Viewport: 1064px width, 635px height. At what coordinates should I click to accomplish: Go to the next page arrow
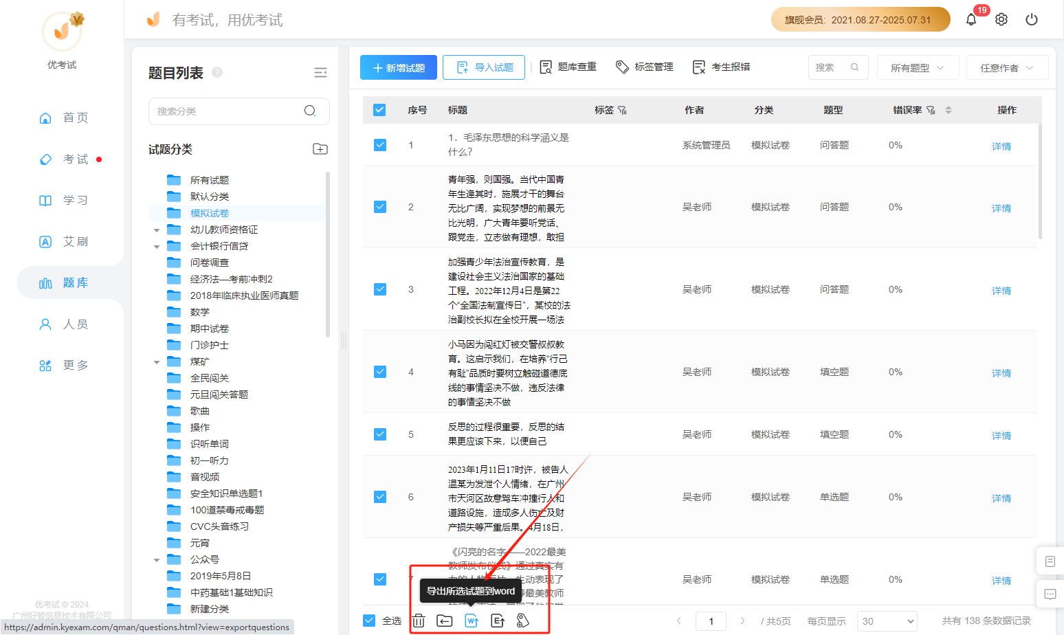(742, 621)
